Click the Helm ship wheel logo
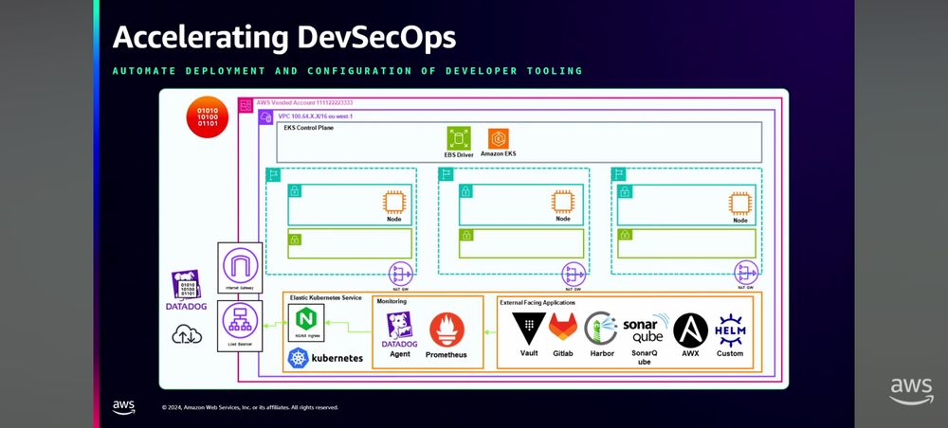The width and height of the screenshot is (948, 428). pyautogui.click(x=730, y=330)
